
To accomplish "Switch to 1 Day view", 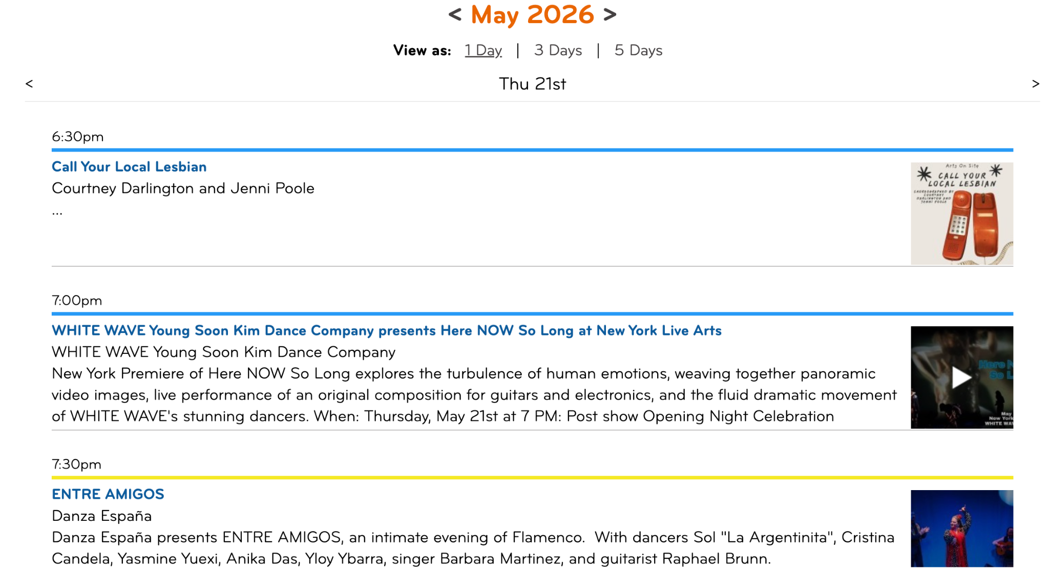I will point(483,50).
